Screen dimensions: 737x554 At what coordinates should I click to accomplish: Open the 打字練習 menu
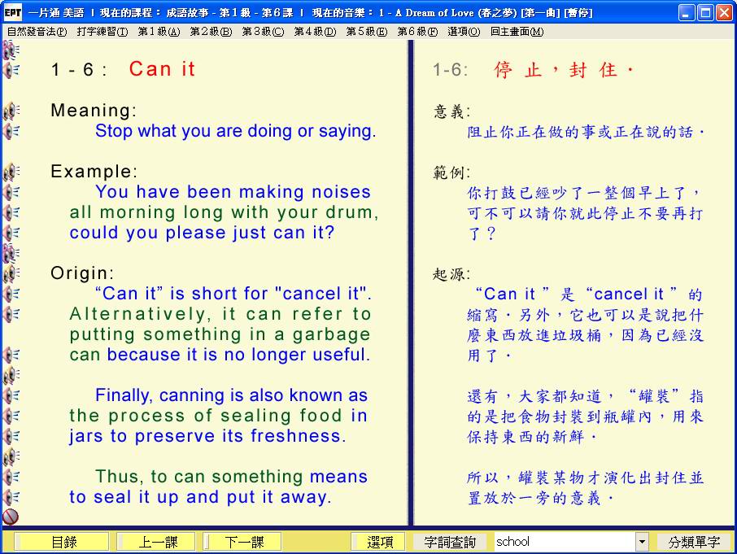pos(102,32)
